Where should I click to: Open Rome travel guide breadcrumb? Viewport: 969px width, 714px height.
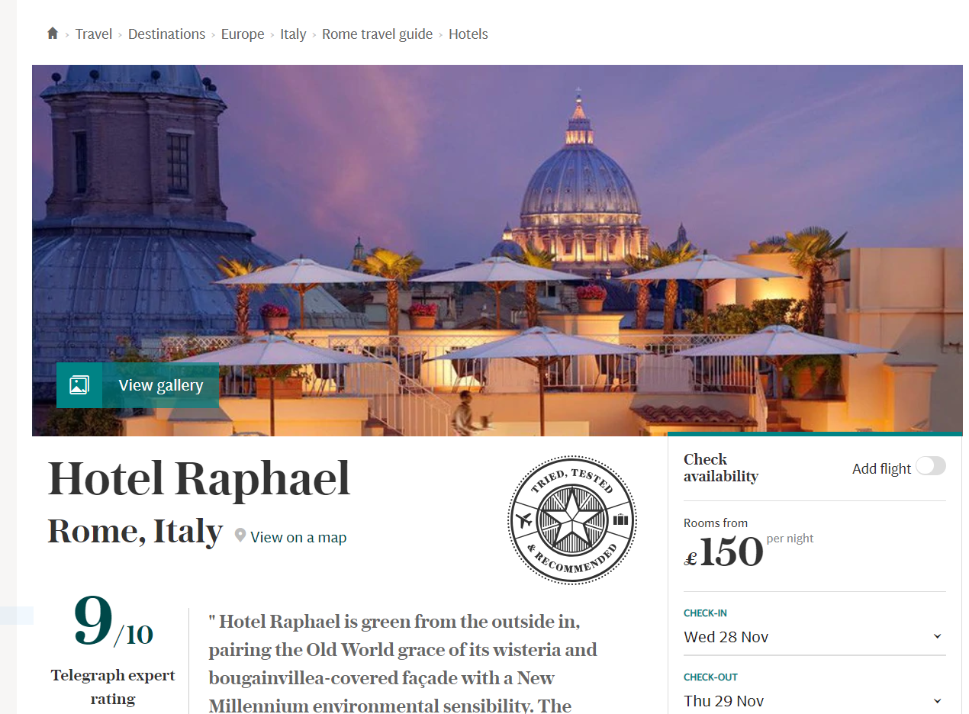pos(377,34)
